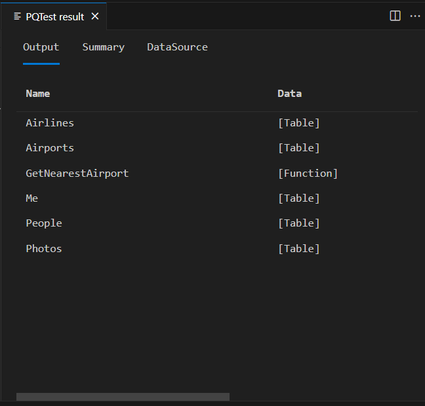Select the Airports row name
The height and width of the screenshot is (406, 425).
[x=50, y=148]
